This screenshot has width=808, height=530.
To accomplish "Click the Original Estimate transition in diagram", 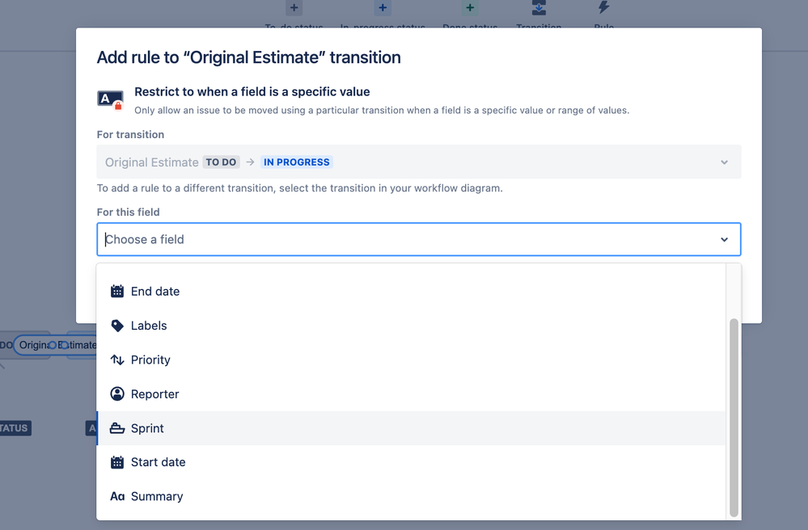I will click(x=57, y=345).
